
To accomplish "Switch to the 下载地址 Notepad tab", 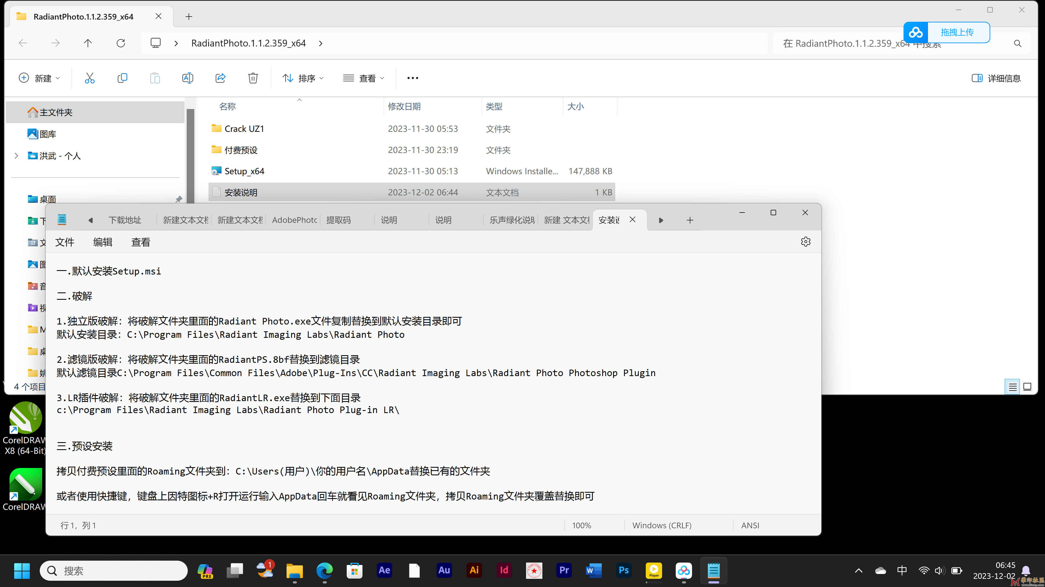I will 125,220.
